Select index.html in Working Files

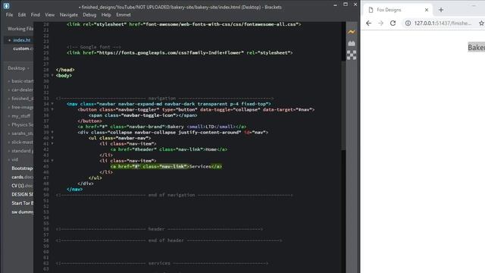point(22,40)
